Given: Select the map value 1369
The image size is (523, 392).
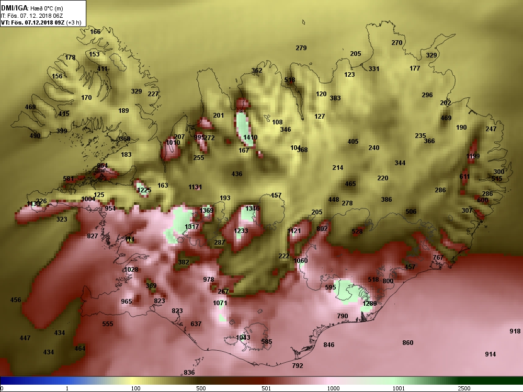Looking at the screenshot, I should pyautogui.click(x=206, y=210).
